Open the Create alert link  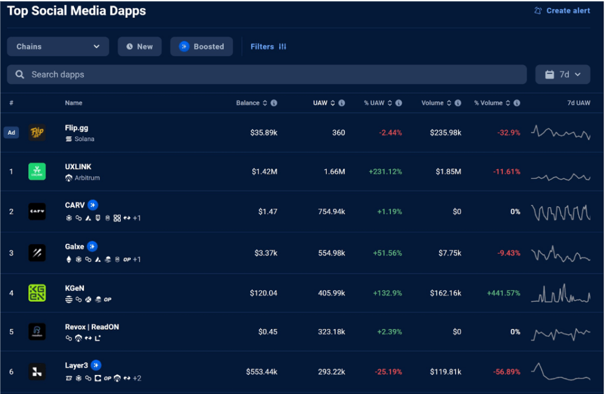coord(562,11)
